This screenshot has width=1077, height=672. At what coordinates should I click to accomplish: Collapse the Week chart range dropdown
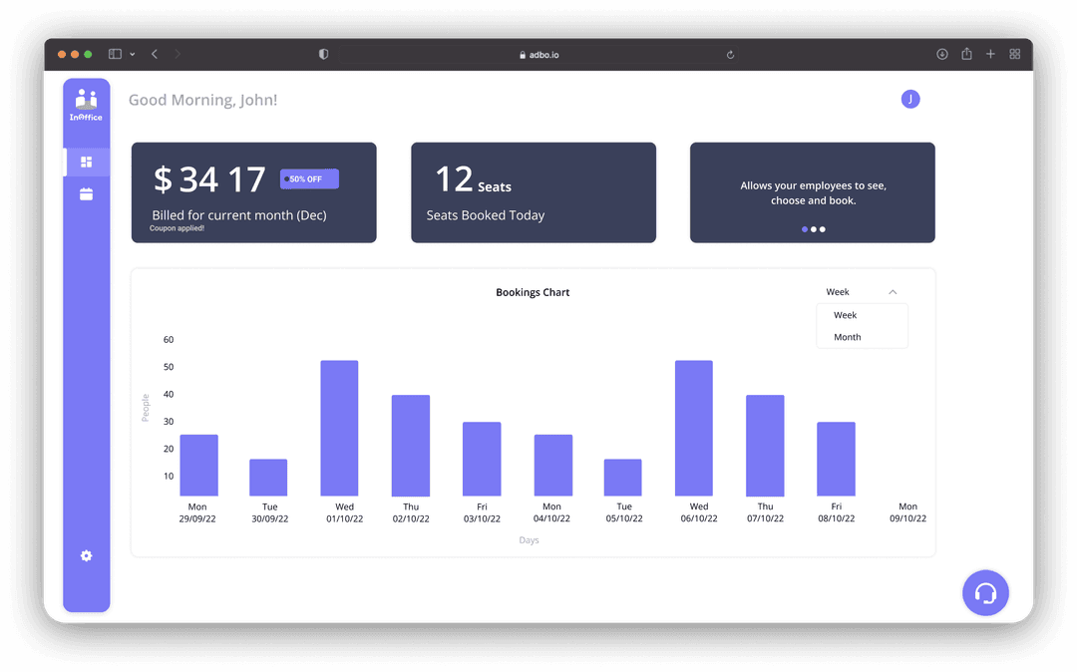892,292
